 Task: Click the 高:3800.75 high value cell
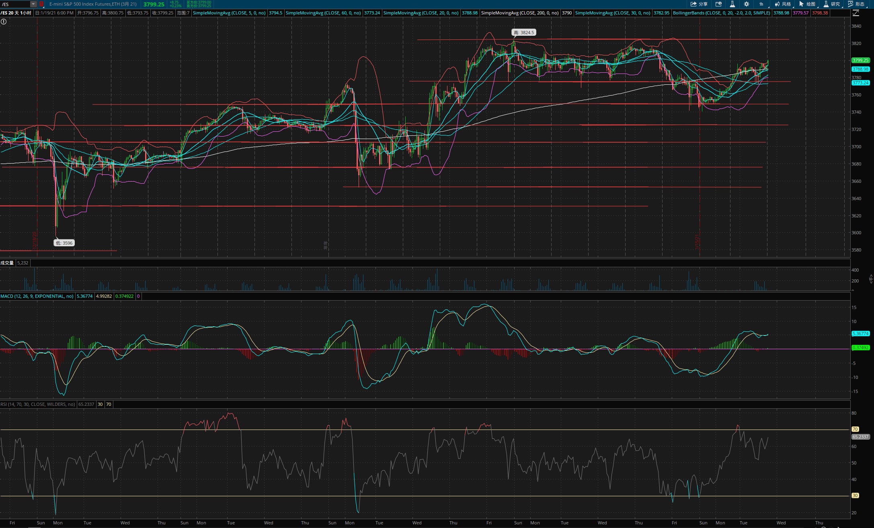point(113,13)
